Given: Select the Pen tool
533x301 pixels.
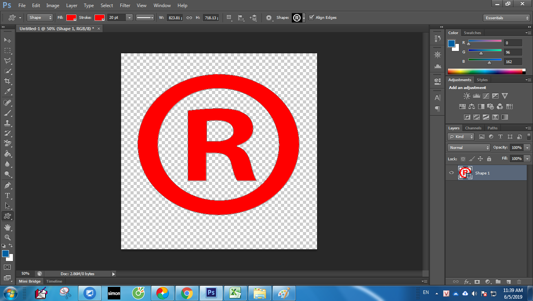Looking at the screenshot, I should [7, 185].
